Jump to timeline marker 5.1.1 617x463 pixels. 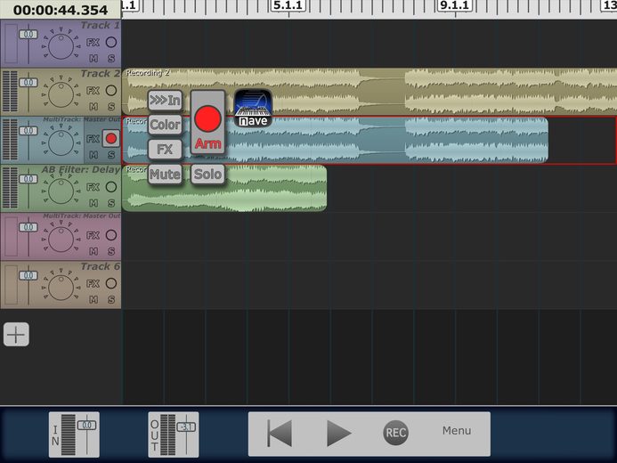coord(288,5)
